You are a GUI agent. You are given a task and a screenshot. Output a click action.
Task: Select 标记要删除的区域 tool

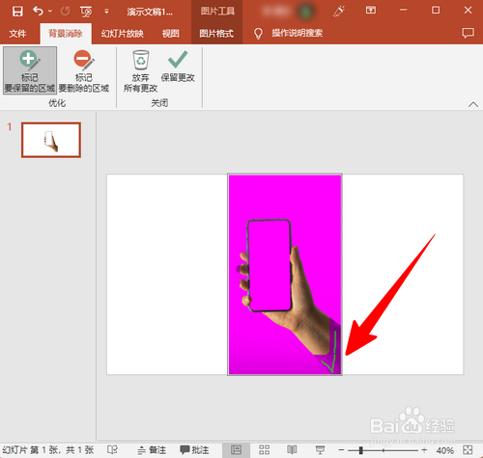tap(84, 70)
